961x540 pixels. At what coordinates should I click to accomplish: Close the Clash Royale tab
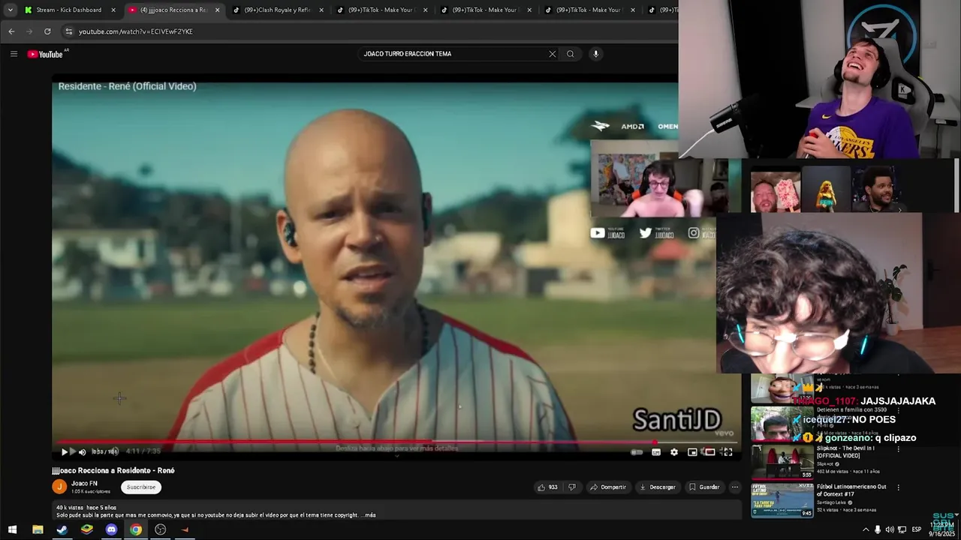(321, 10)
